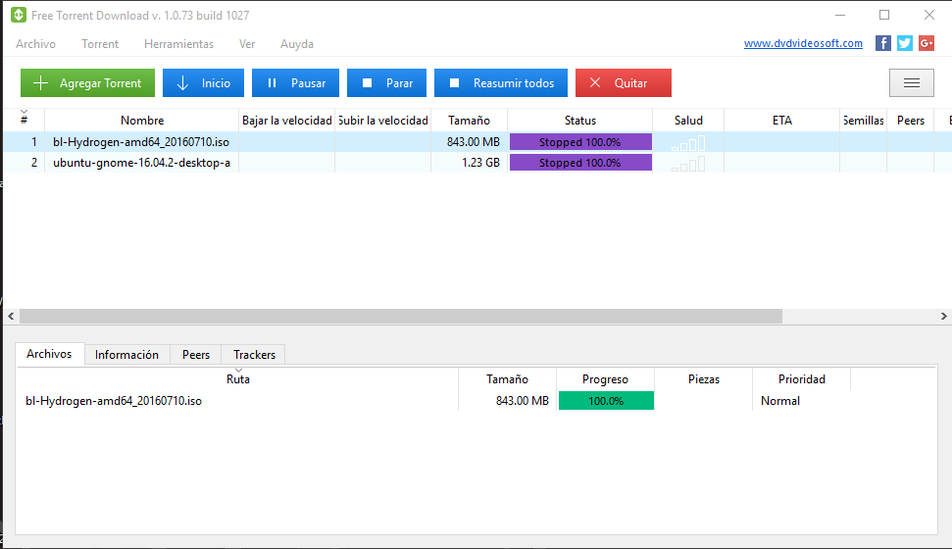The width and height of the screenshot is (952, 549).
Task: Open the Facebook page icon
Action: (x=882, y=43)
